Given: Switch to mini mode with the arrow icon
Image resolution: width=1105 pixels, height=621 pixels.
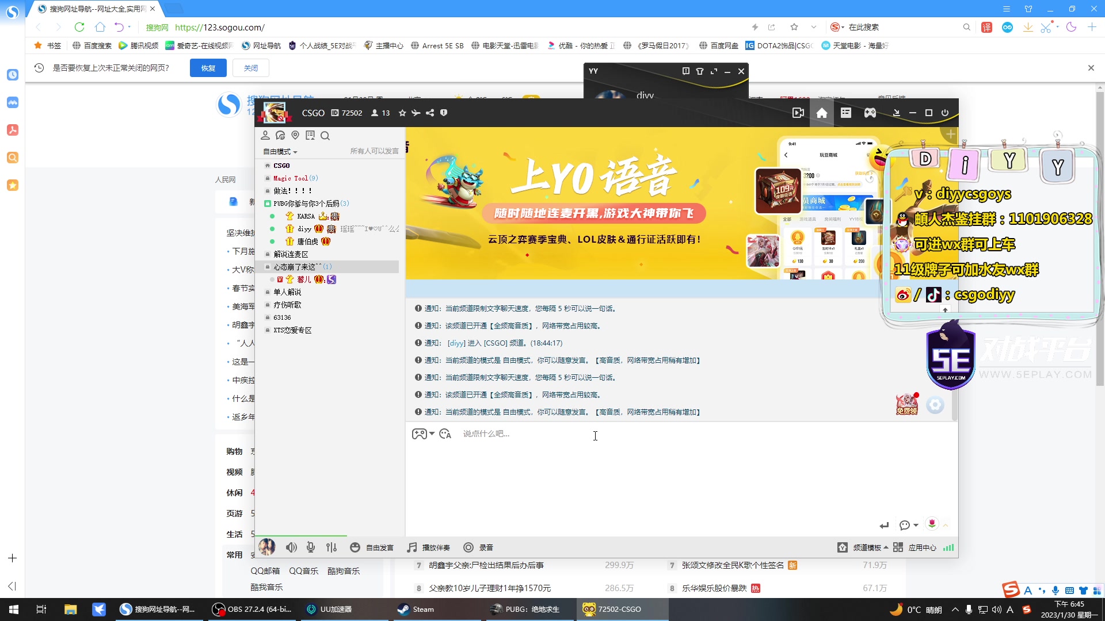Looking at the screenshot, I should 896,113.
